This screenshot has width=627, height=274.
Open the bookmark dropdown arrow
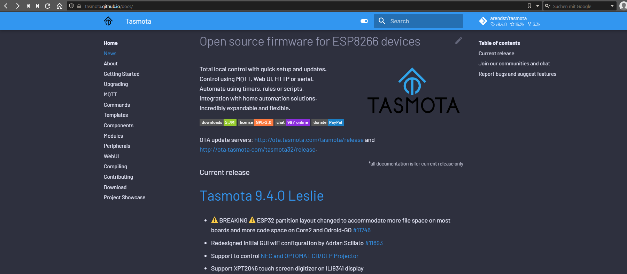coord(538,6)
